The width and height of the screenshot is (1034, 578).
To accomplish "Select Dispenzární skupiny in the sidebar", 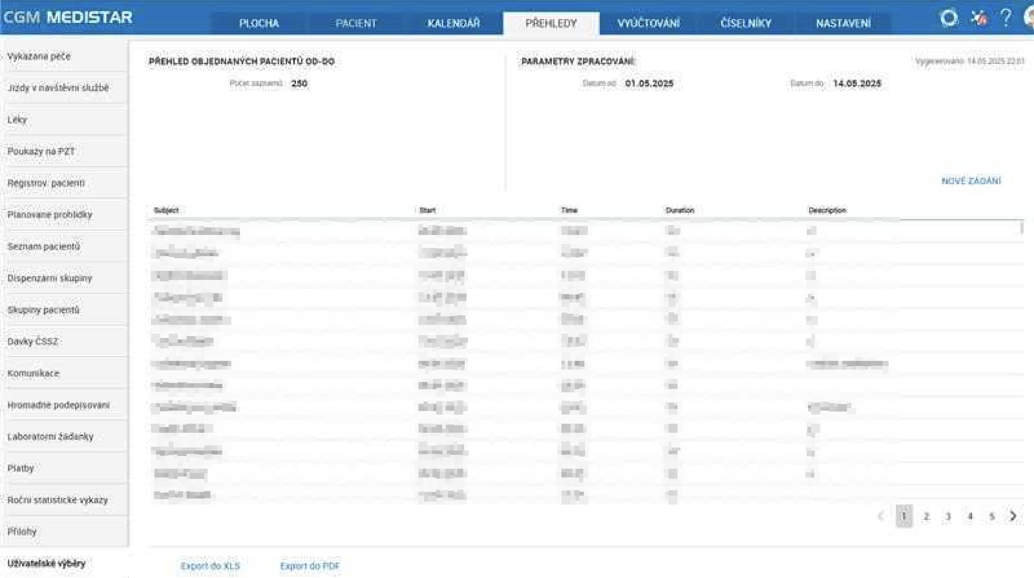I will pyautogui.click(x=50, y=278).
